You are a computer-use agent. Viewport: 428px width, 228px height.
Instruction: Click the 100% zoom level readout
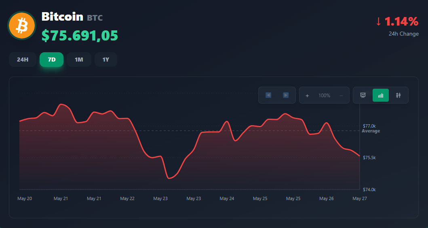[x=324, y=96]
